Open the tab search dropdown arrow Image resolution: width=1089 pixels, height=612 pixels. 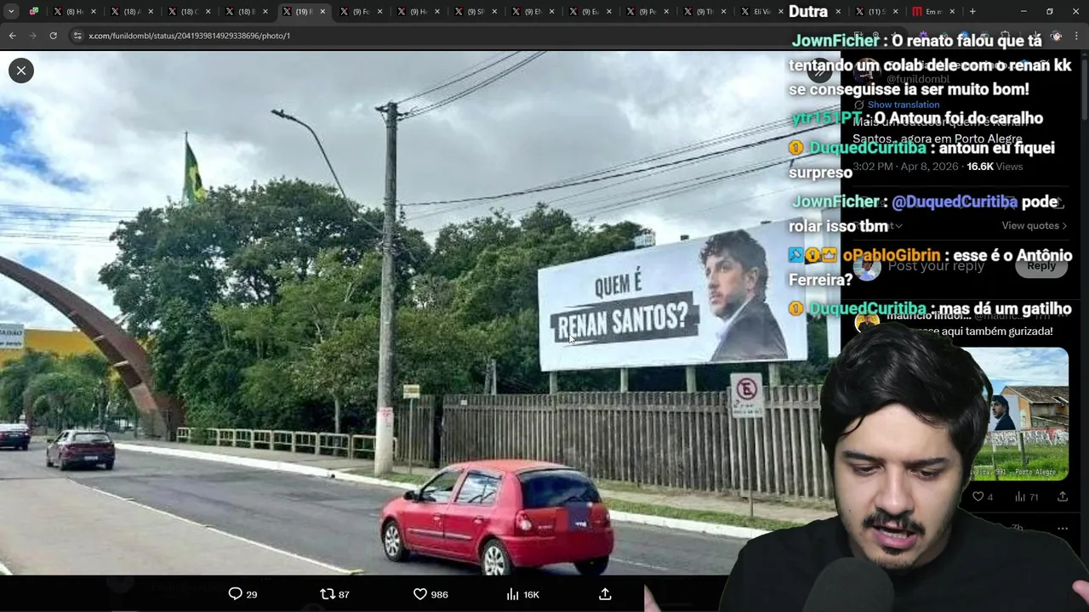13,11
